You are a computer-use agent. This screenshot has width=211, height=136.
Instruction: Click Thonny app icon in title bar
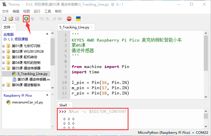pos(4,4)
